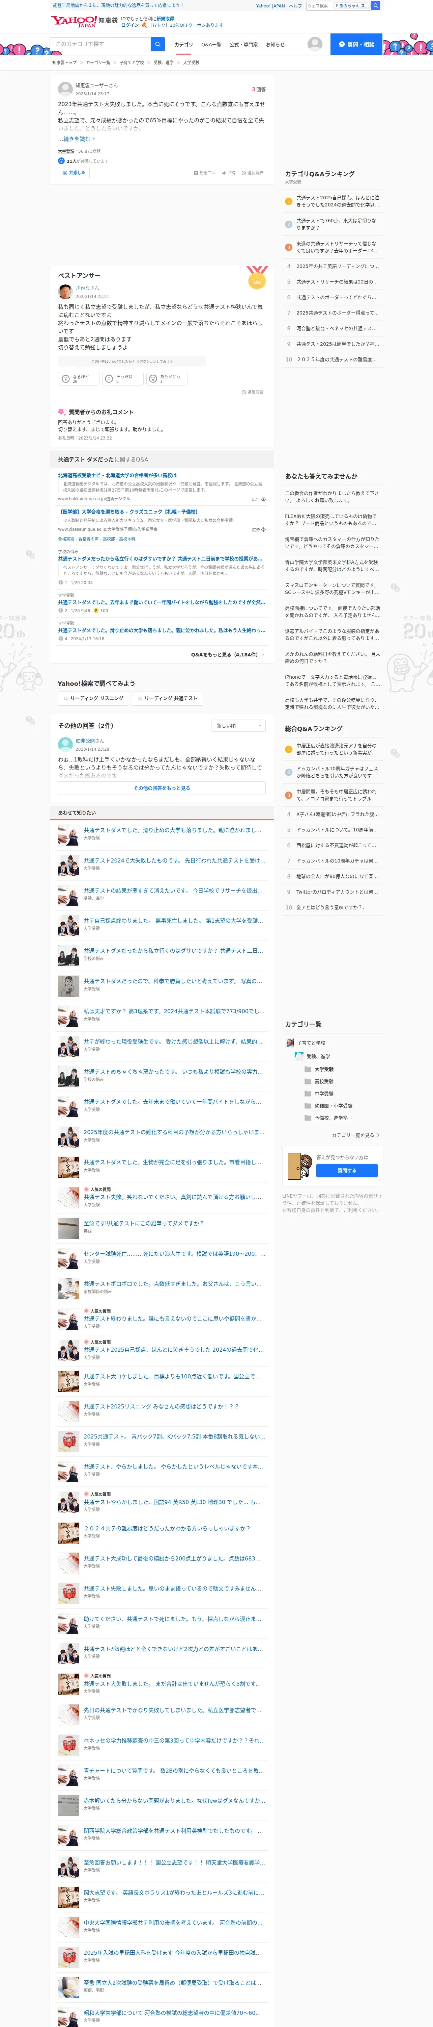
Task: Click the 大学受験 tag under the question
Action: point(66,151)
